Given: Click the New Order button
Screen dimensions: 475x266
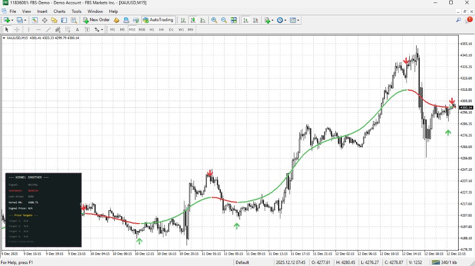Looking at the screenshot, I should (96, 20).
